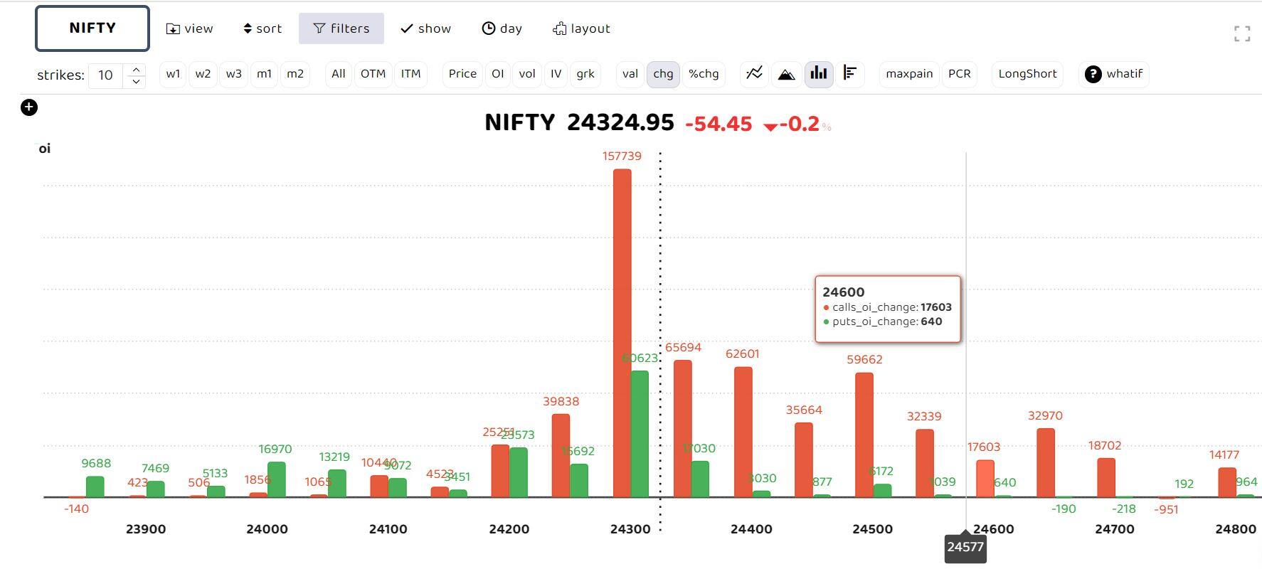Click the 24300 strike axis label
The height and width of the screenshot is (569, 1262).
[630, 529]
